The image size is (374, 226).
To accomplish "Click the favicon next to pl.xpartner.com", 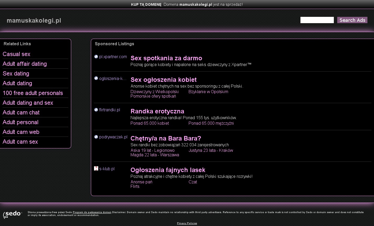I will click(x=96, y=57).
